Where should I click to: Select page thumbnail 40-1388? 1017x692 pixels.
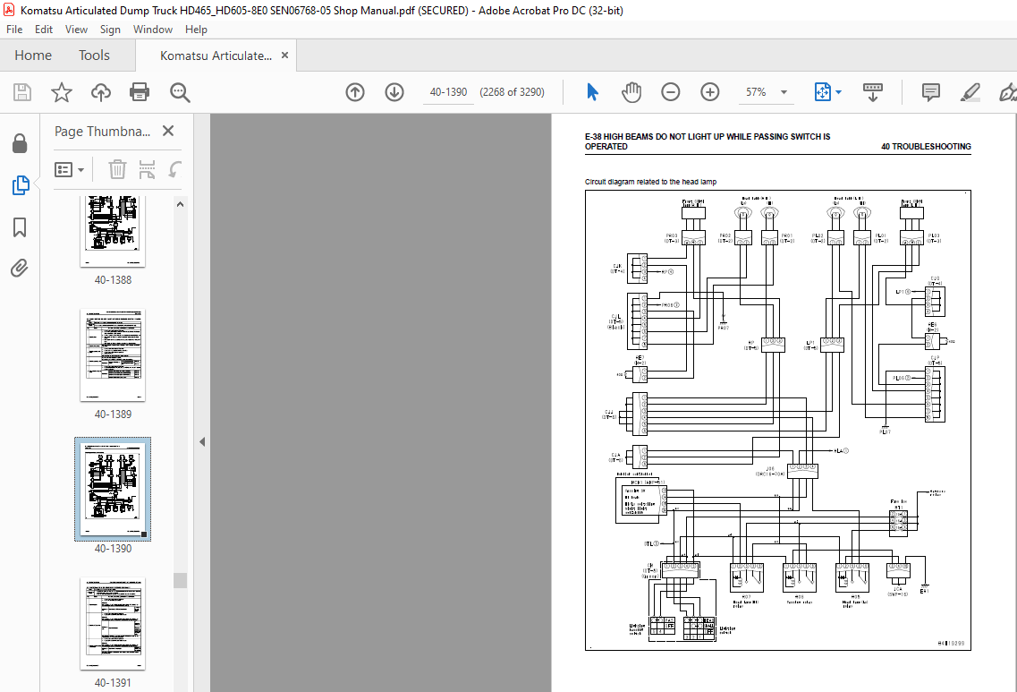pos(113,230)
